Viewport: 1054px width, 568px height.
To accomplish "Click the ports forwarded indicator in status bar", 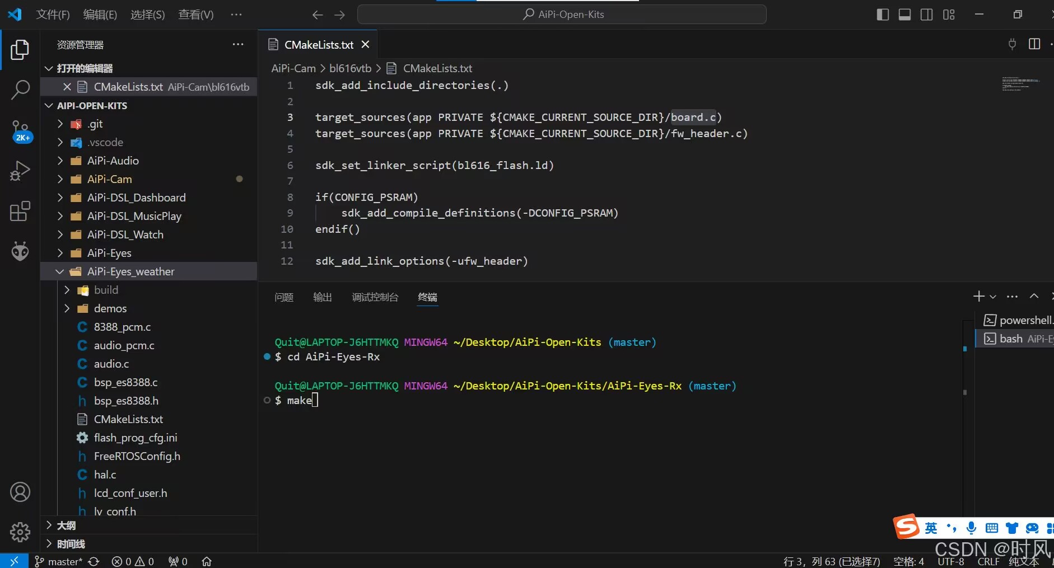I will [178, 561].
